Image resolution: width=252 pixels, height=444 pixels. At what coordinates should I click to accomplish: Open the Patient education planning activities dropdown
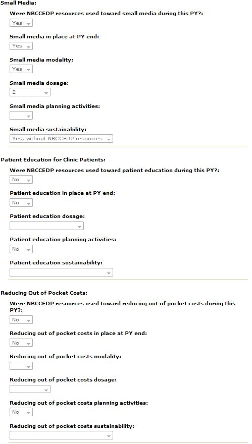(21, 249)
